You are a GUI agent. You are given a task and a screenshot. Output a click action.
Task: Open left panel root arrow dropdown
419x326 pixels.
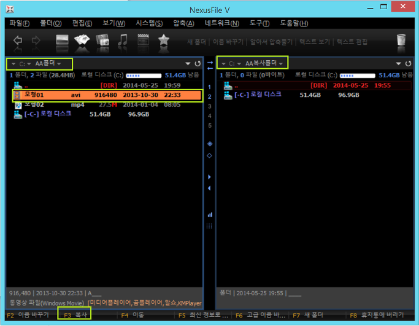(x=13, y=64)
